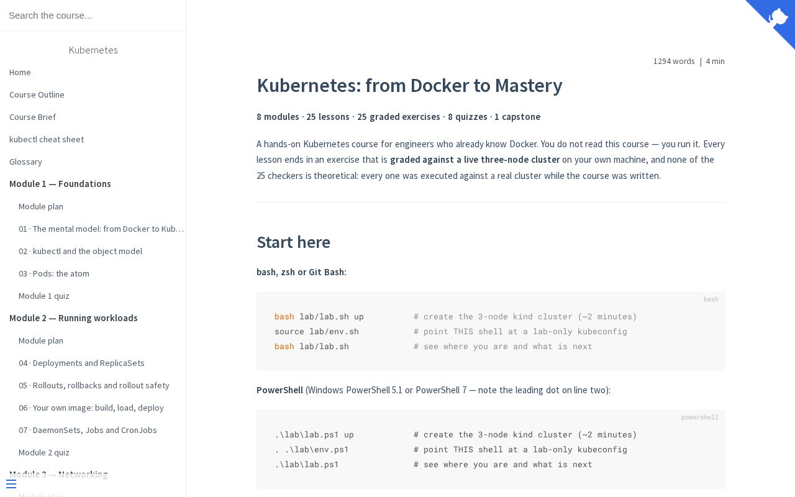Viewport: 795px width, 497px height.
Task: Click the '8 modules · 25 lessons' summary line
Action: click(x=398, y=117)
